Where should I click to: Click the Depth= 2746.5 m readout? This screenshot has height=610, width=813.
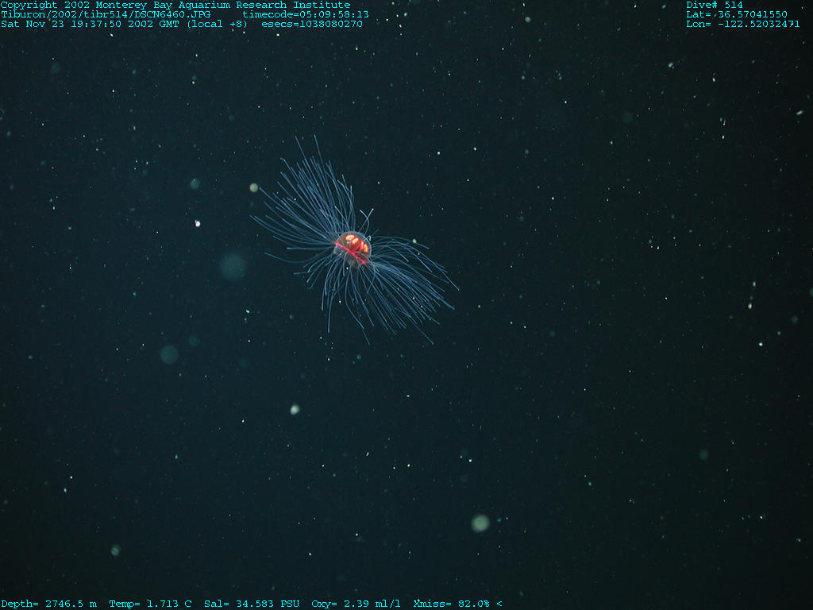click(48, 604)
